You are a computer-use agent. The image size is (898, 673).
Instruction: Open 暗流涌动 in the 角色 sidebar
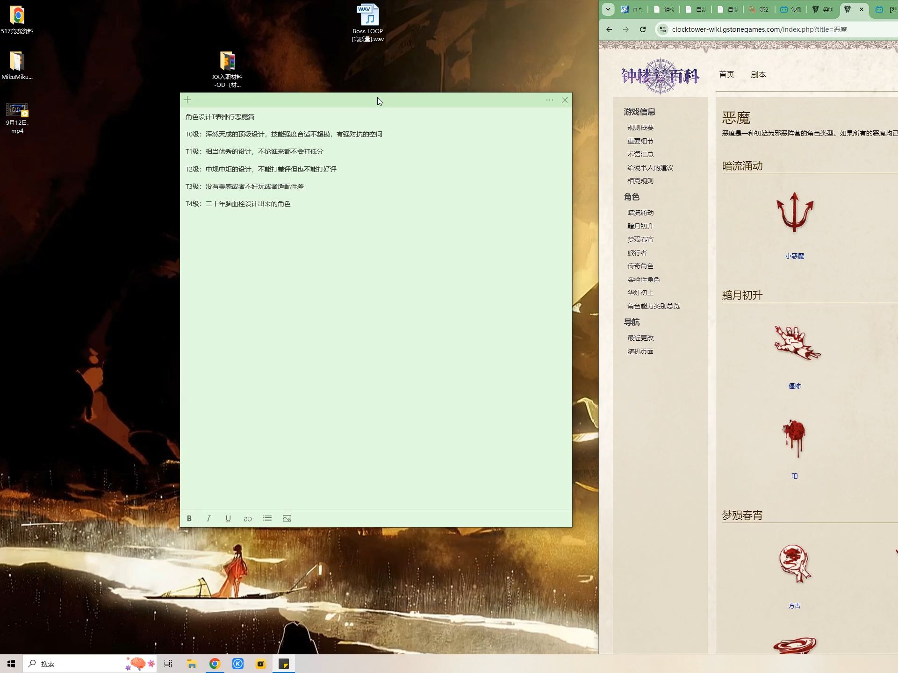640,213
